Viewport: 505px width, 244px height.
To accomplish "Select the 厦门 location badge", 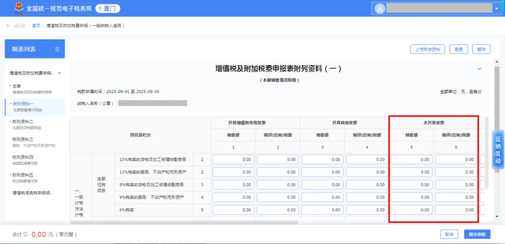I will 108,8.
